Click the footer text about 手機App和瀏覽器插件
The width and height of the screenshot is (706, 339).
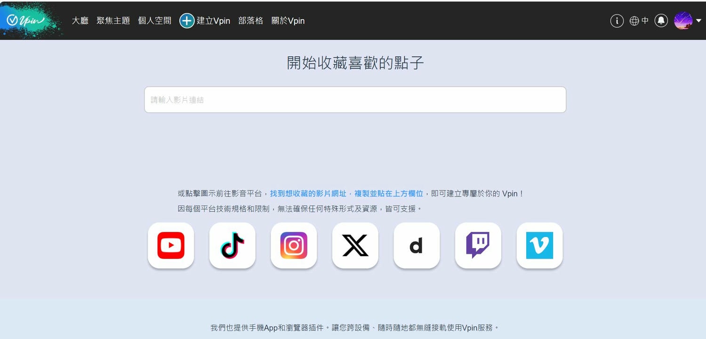click(354, 327)
